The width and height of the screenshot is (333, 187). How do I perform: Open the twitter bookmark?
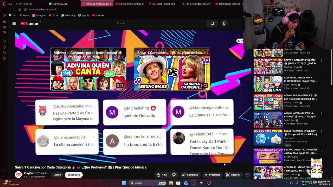pos(24,15)
